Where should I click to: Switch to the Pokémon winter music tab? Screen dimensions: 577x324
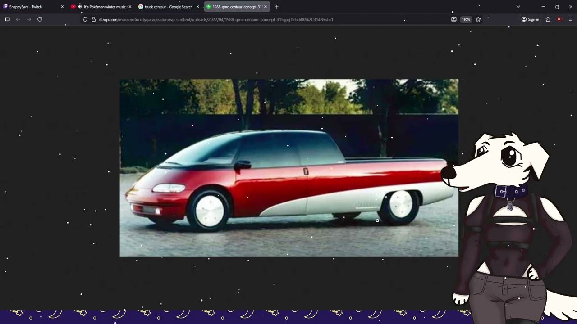pos(101,7)
